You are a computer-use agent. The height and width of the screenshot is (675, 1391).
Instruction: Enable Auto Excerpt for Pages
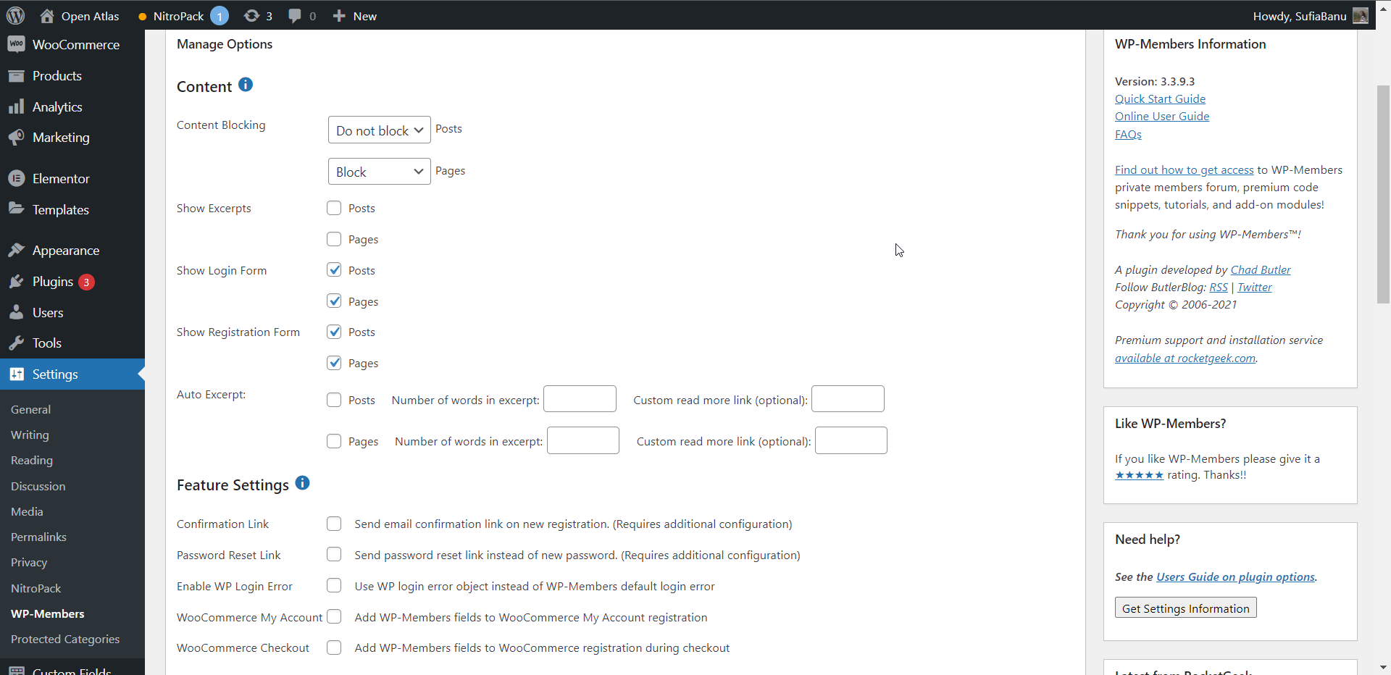click(334, 441)
